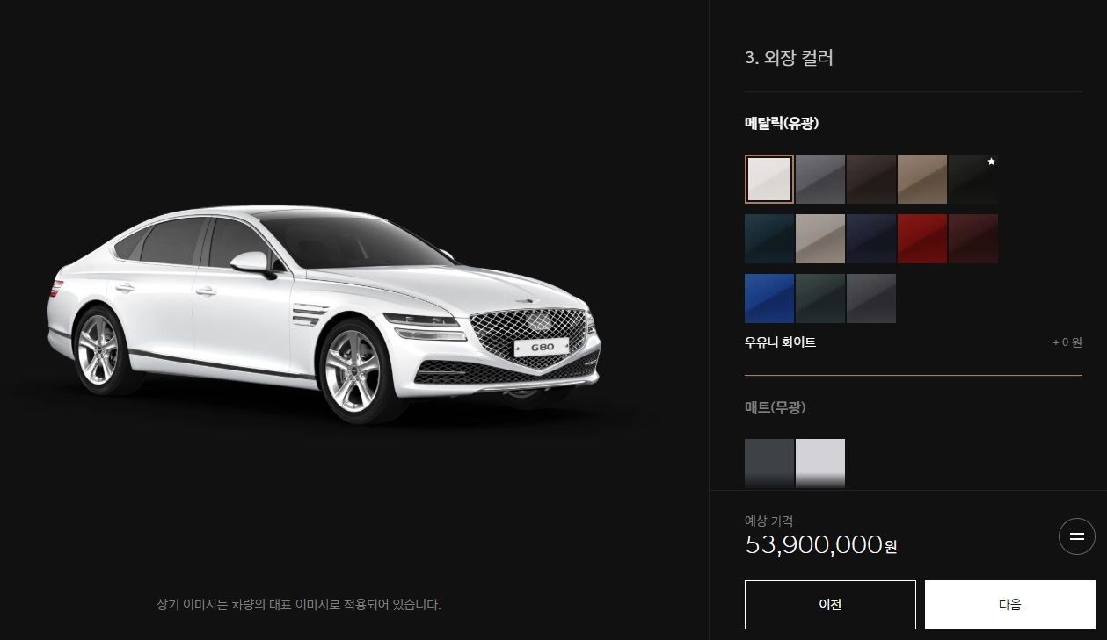Open the price summary menu icon

1077,536
